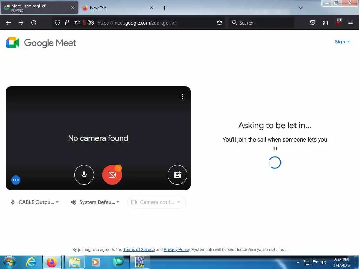Screen dimensions: 359x269
Task: Close the New Tab tab
Action: coord(151,8)
